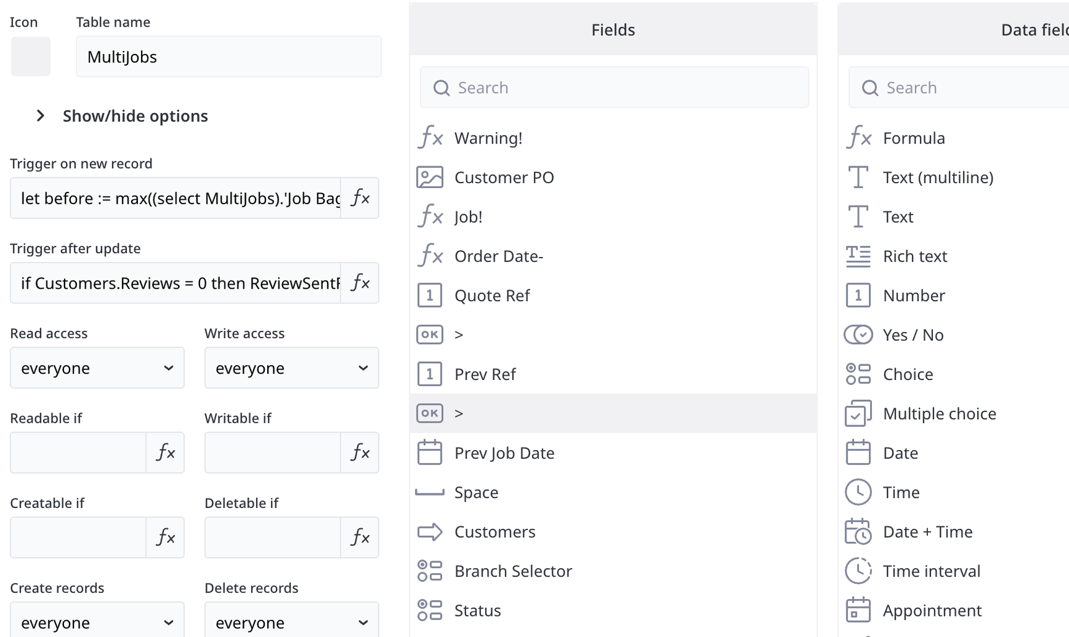Select the Customer PO image field

point(503,178)
